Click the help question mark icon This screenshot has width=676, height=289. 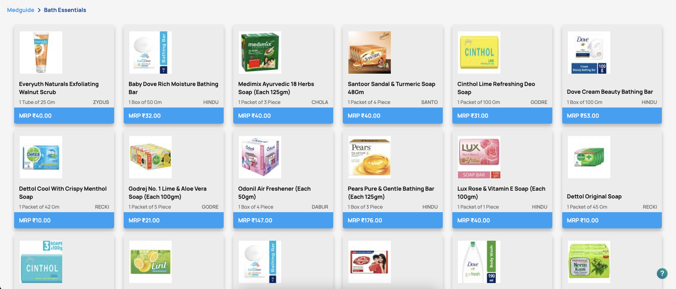(662, 273)
